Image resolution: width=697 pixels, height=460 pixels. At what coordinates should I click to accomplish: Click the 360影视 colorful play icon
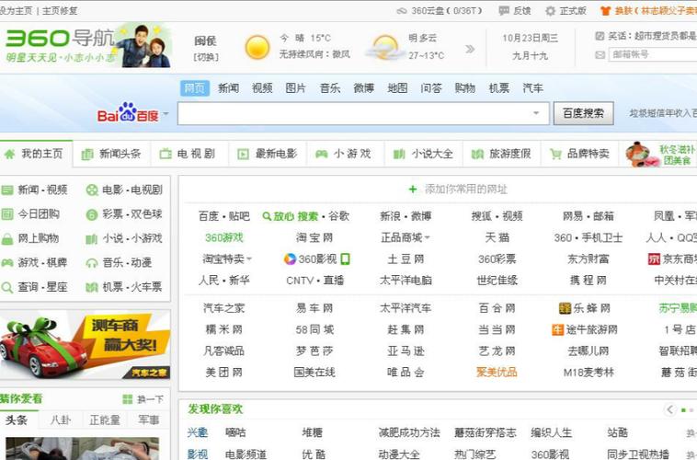pyautogui.click(x=290, y=259)
